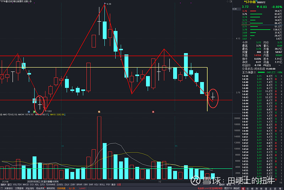284x190 pixels.
Task: Click the 换手 0.65% turnover value
Action: [x=258, y=59]
